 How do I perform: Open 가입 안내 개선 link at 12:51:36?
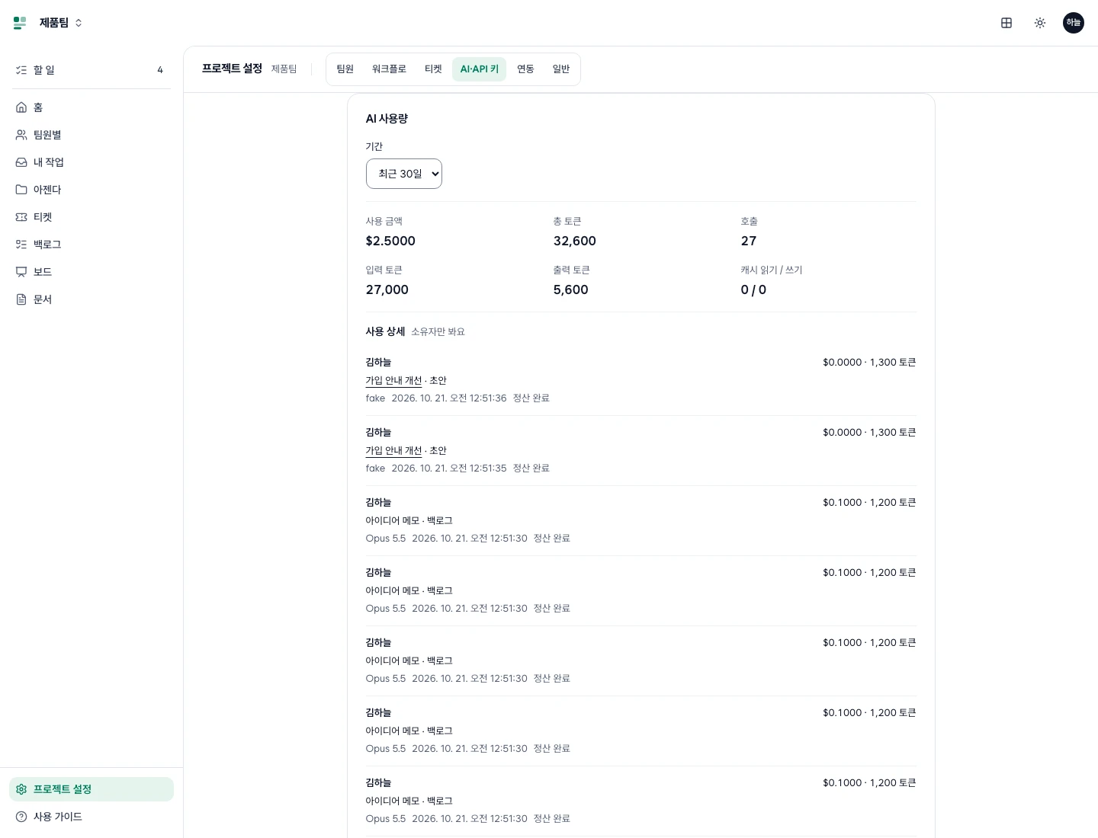[x=393, y=381]
